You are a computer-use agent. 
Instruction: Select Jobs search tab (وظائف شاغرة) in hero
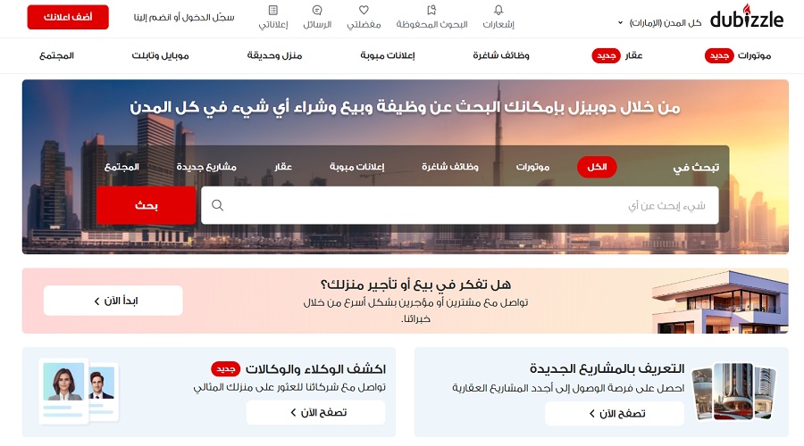point(449,167)
